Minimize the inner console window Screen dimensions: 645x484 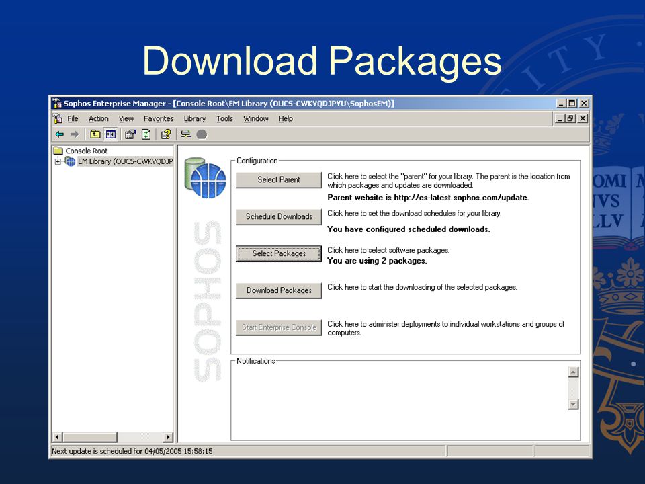(x=560, y=118)
